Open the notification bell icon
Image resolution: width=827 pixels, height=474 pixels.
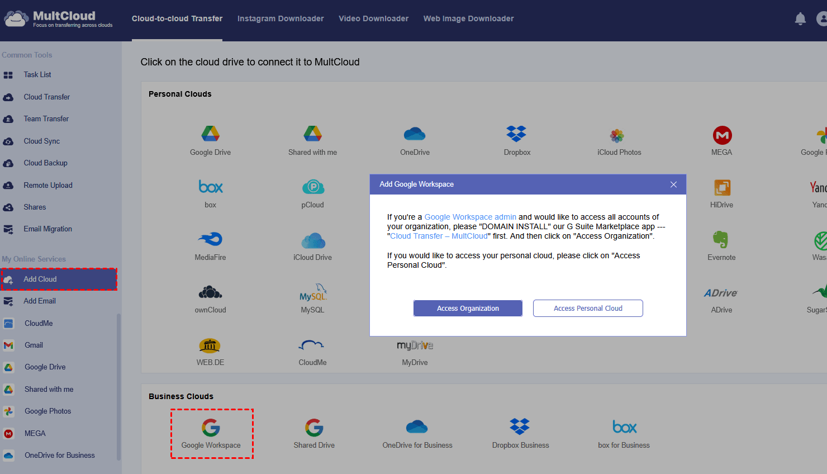coord(800,19)
